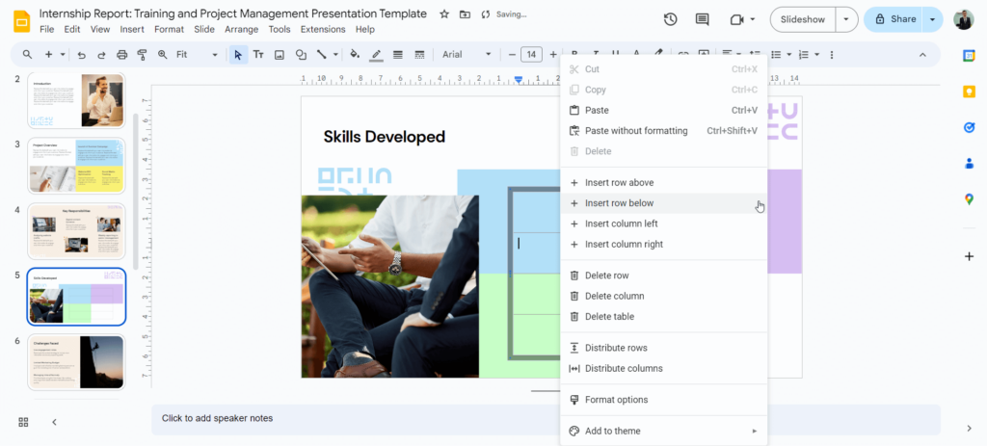Select the paint format roller tool
Screen dimensions: 987x446
tap(143, 55)
